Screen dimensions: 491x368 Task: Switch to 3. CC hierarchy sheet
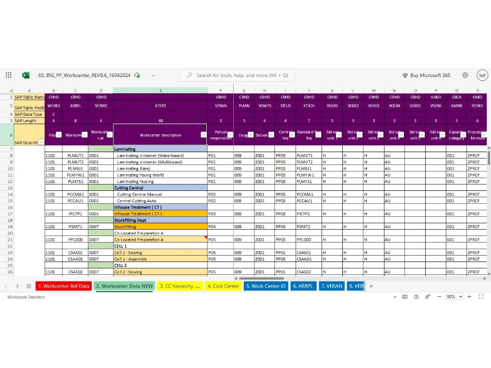click(180, 286)
